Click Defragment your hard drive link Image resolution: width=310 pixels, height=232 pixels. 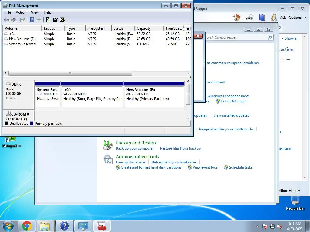[x=174, y=162]
